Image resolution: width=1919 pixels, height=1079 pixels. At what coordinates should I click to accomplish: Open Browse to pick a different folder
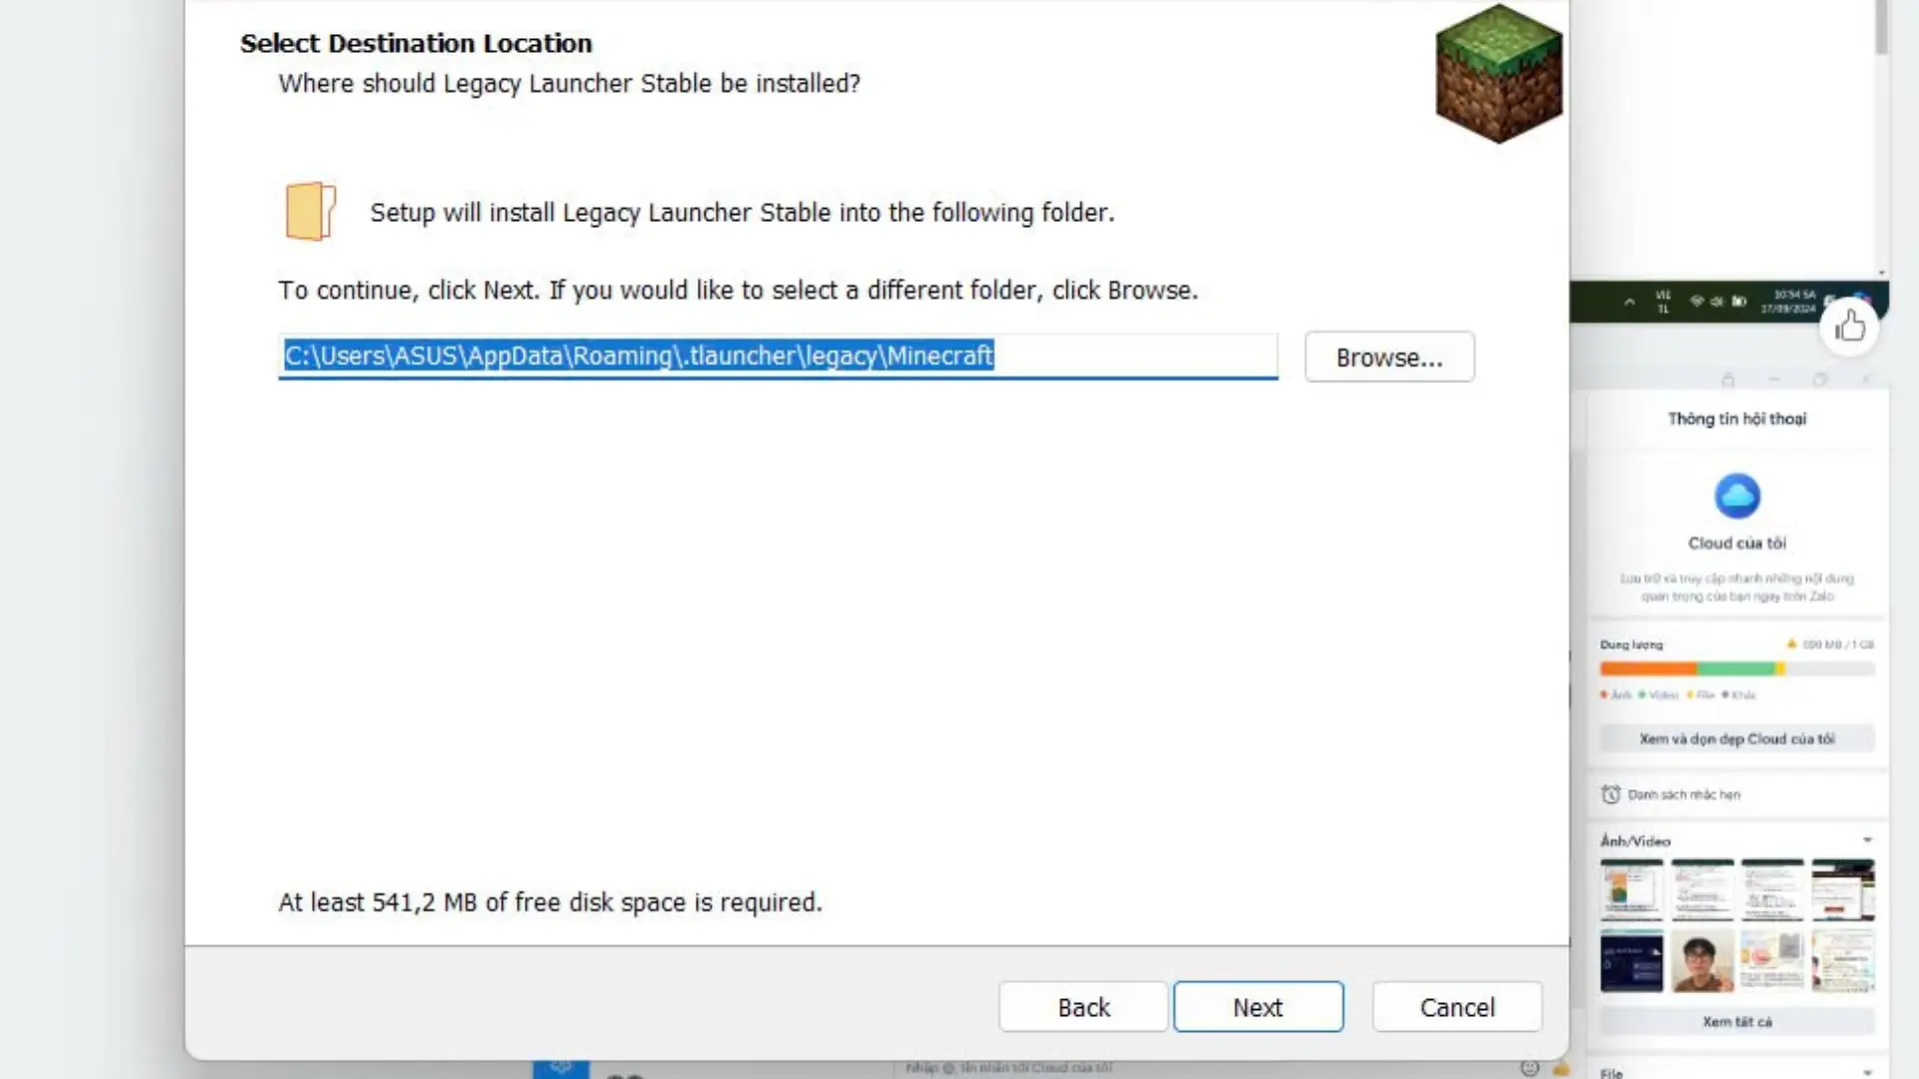click(x=1389, y=357)
